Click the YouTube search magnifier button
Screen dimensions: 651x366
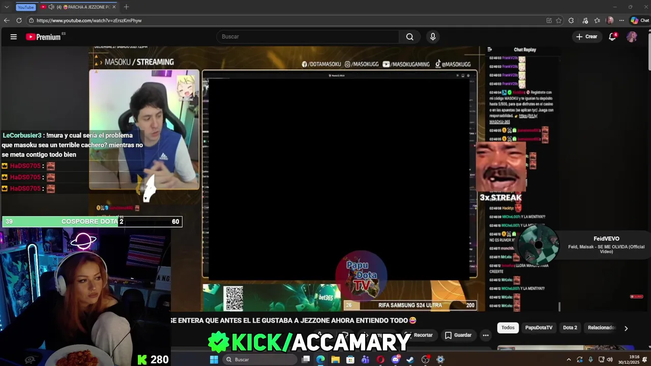[x=409, y=37]
